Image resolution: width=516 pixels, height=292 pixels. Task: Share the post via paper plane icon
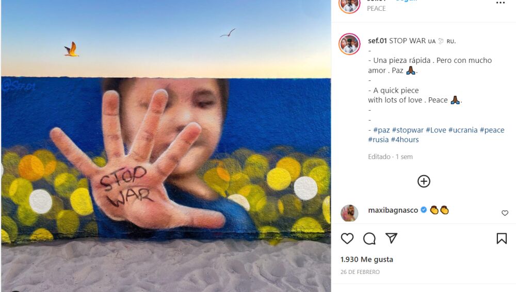pos(391,238)
